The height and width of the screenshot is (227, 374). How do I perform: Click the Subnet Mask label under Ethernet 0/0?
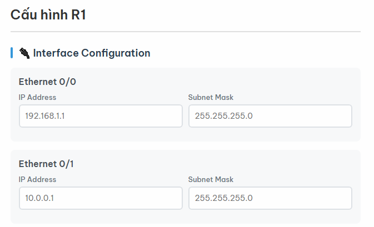(x=211, y=98)
